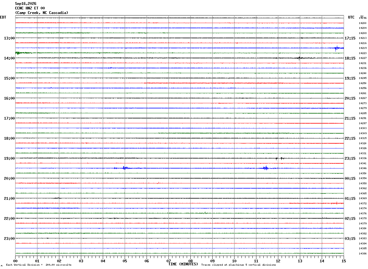Screen dimensions: 368x269
Task: Click the green blip on the 21:45 trace
Action: (205, 213)
